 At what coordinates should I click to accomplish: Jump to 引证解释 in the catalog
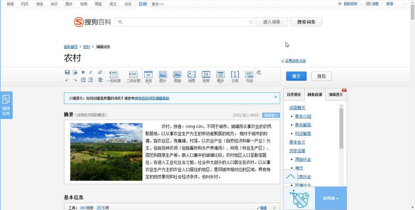tap(303, 134)
